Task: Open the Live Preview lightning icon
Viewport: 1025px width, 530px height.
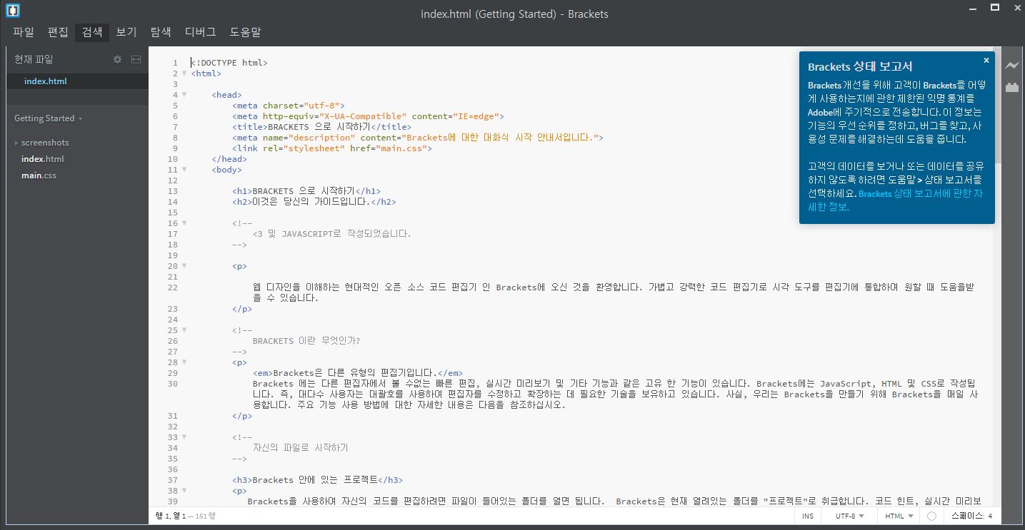Action: point(1012,66)
